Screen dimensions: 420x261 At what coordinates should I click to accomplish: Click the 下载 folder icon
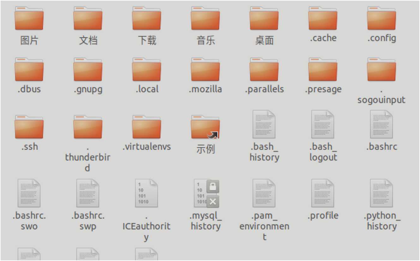tap(147, 18)
